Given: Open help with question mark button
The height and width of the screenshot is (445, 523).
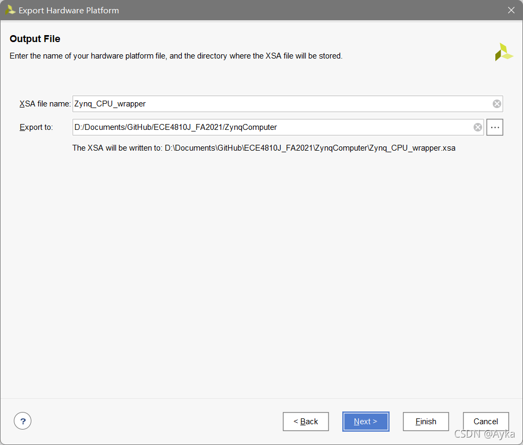Looking at the screenshot, I should (23, 421).
